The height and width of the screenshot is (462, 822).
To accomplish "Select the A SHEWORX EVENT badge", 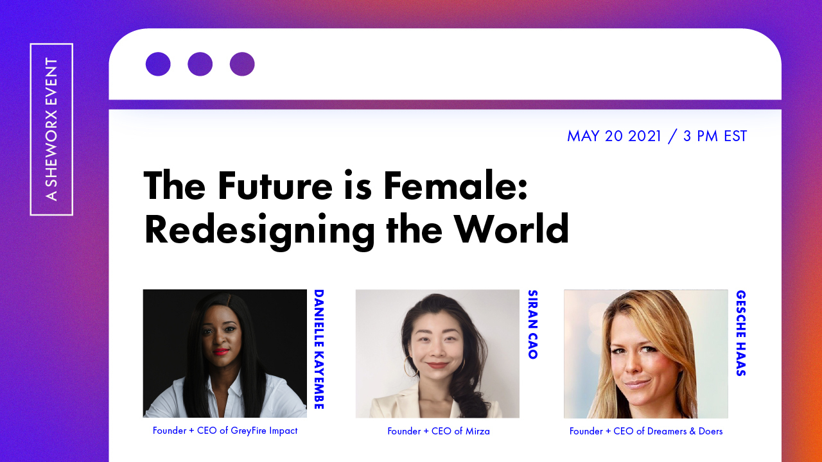I will [x=51, y=130].
